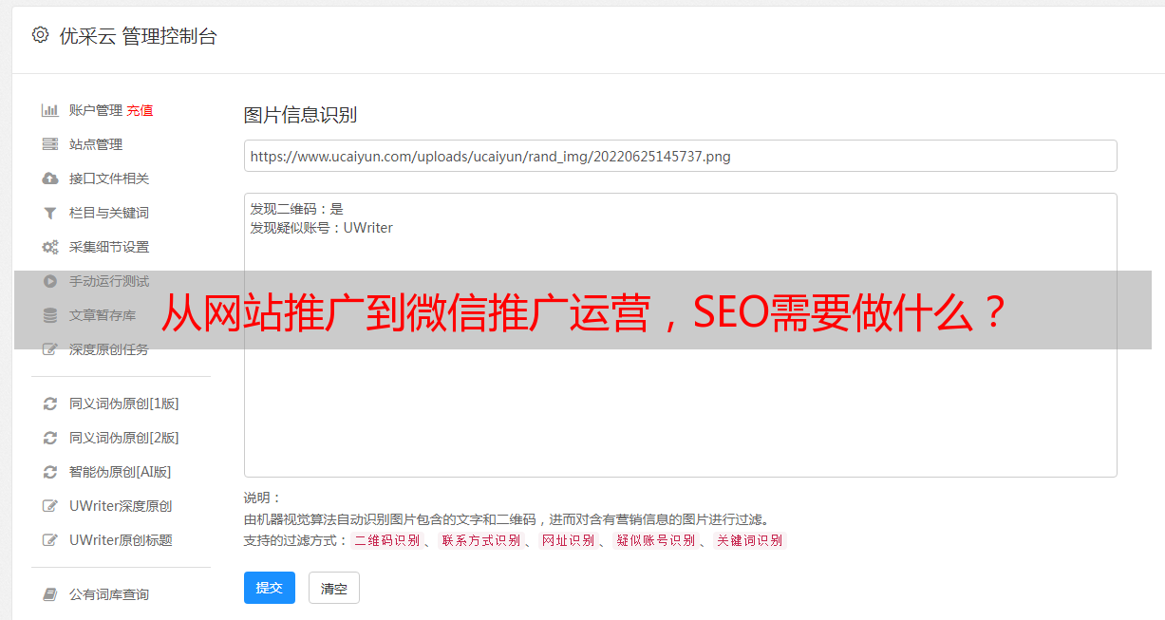Click the refresh icon for 同义词伪原创[2版]

(x=50, y=438)
